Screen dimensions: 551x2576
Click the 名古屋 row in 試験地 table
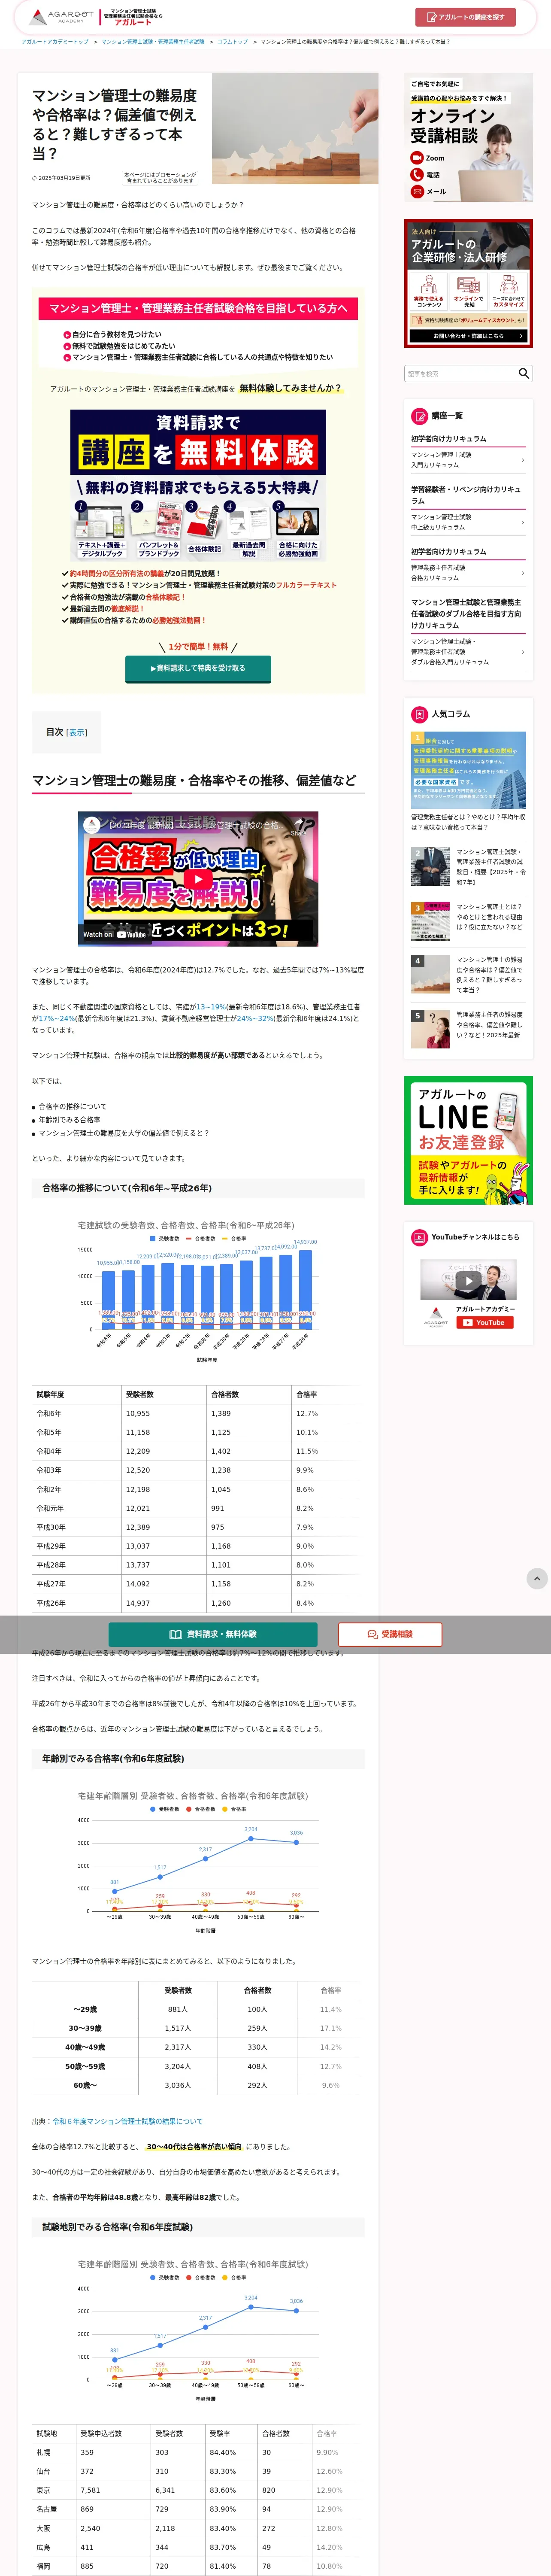coord(195,2509)
